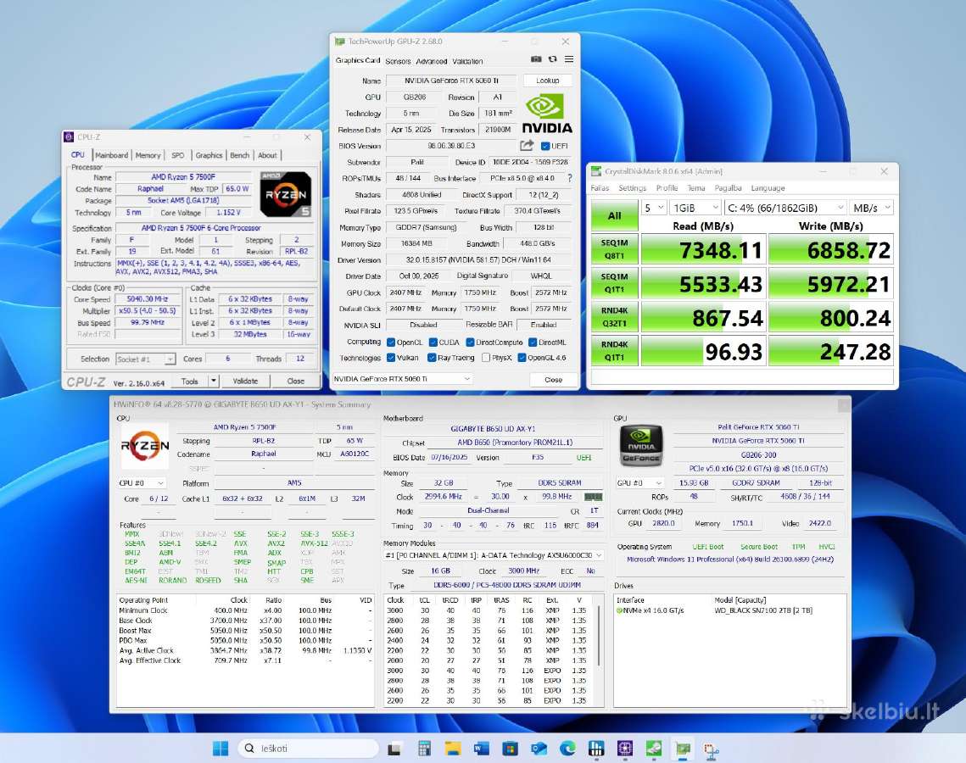The width and height of the screenshot is (966, 763).
Task: Click the Ieškoti taskbar search field
Action: point(308,749)
